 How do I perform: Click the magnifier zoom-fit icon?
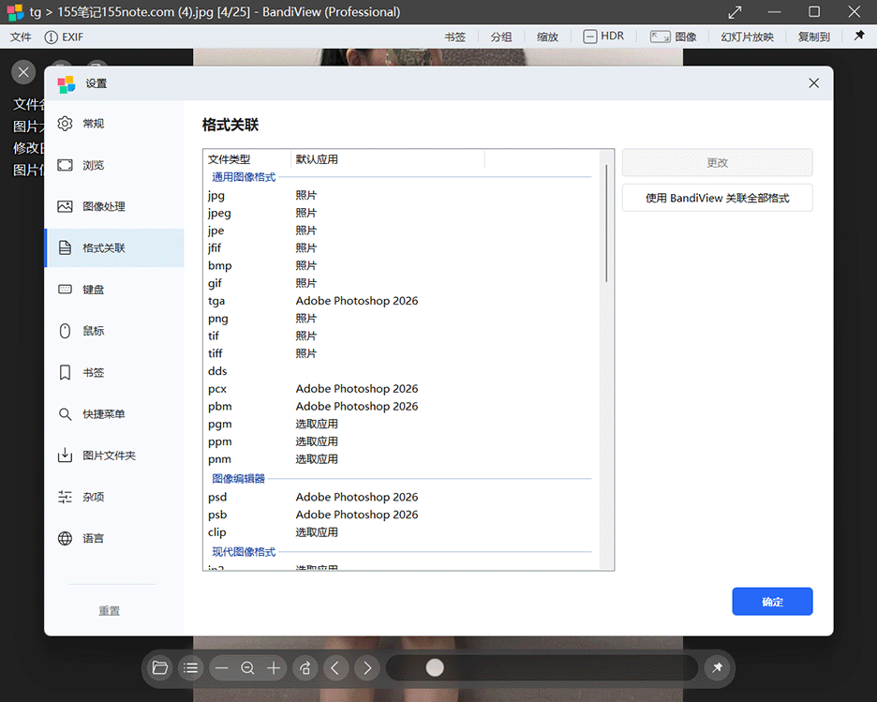pos(247,668)
